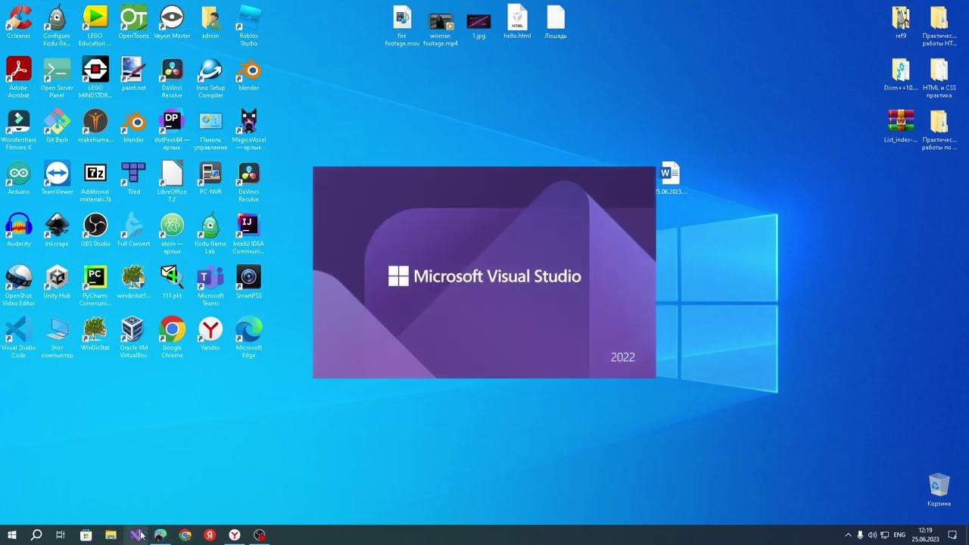Screen dimensions: 969x545
Task: Select the Dism++10 archive icon
Action: point(901,74)
